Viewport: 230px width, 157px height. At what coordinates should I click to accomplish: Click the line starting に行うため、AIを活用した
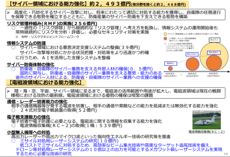point(63,58)
